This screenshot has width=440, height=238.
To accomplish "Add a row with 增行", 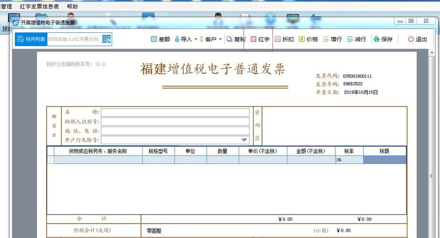I will tap(332, 39).
